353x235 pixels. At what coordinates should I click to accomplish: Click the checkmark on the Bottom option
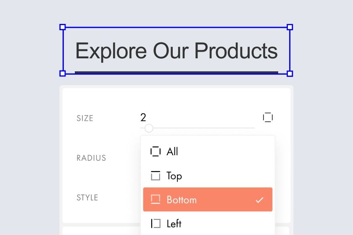click(259, 200)
